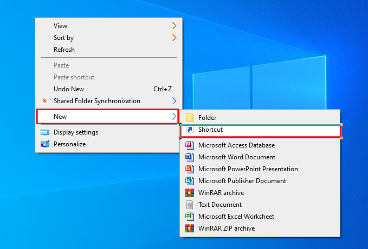Open Shared Folder Synchronization menu entry

(x=108, y=101)
